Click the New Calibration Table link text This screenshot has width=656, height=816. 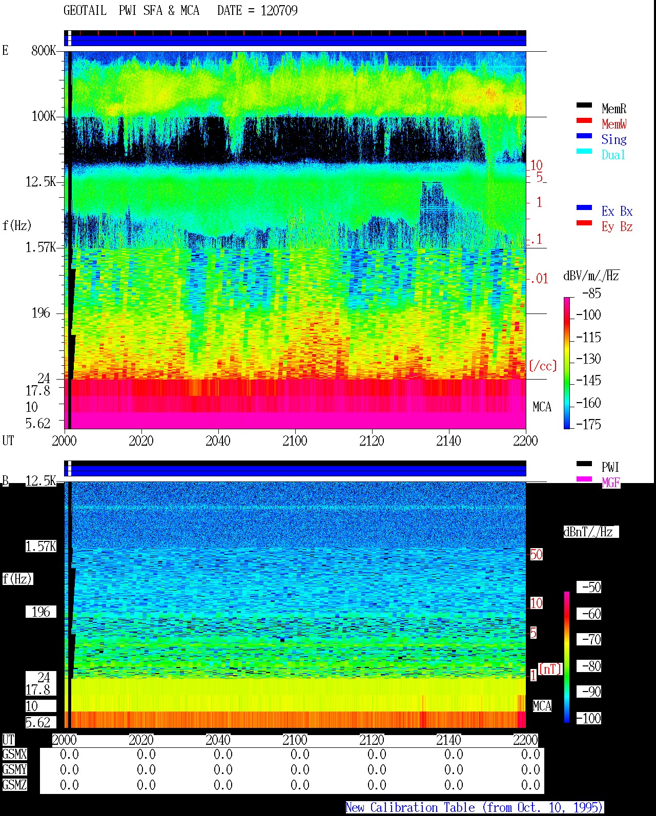tap(475, 808)
